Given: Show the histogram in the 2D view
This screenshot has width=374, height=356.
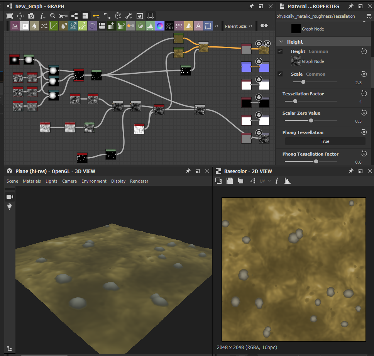Looking at the screenshot, I should point(287,181).
